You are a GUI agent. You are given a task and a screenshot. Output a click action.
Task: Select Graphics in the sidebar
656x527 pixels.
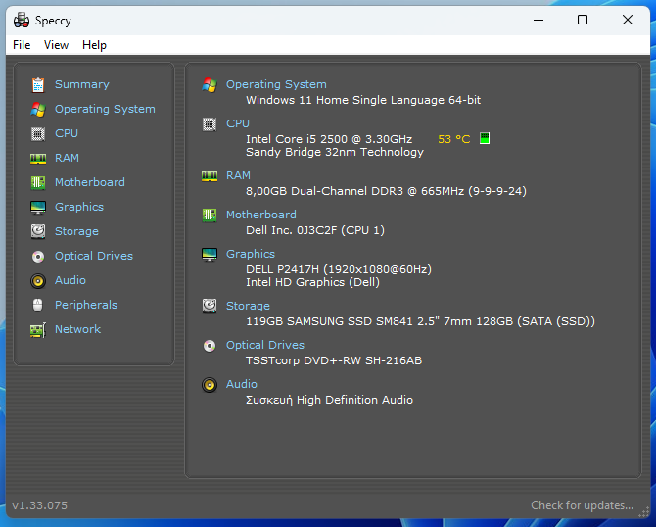click(x=79, y=207)
